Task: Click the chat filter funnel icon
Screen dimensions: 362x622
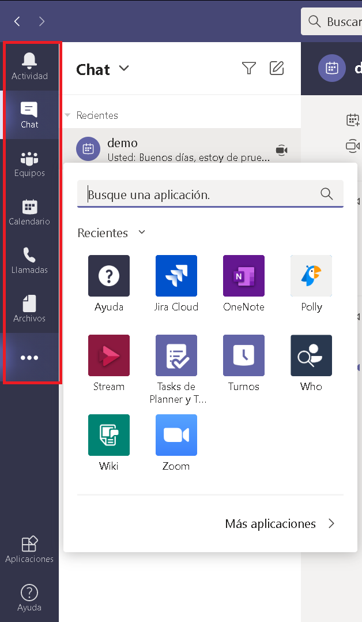Action: click(249, 68)
